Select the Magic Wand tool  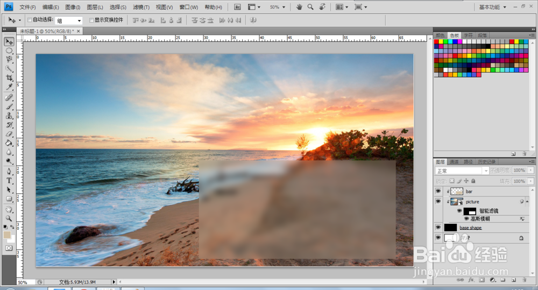click(x=9, y=69)
